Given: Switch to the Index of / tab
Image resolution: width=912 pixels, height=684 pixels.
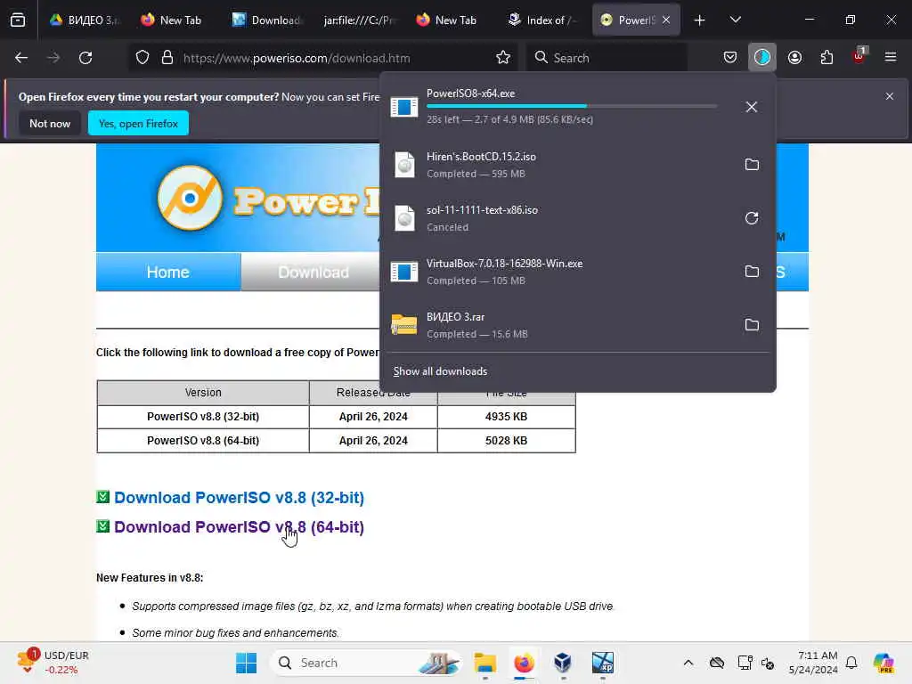Looking at the screenshot, I should click(x=543, y=20).
